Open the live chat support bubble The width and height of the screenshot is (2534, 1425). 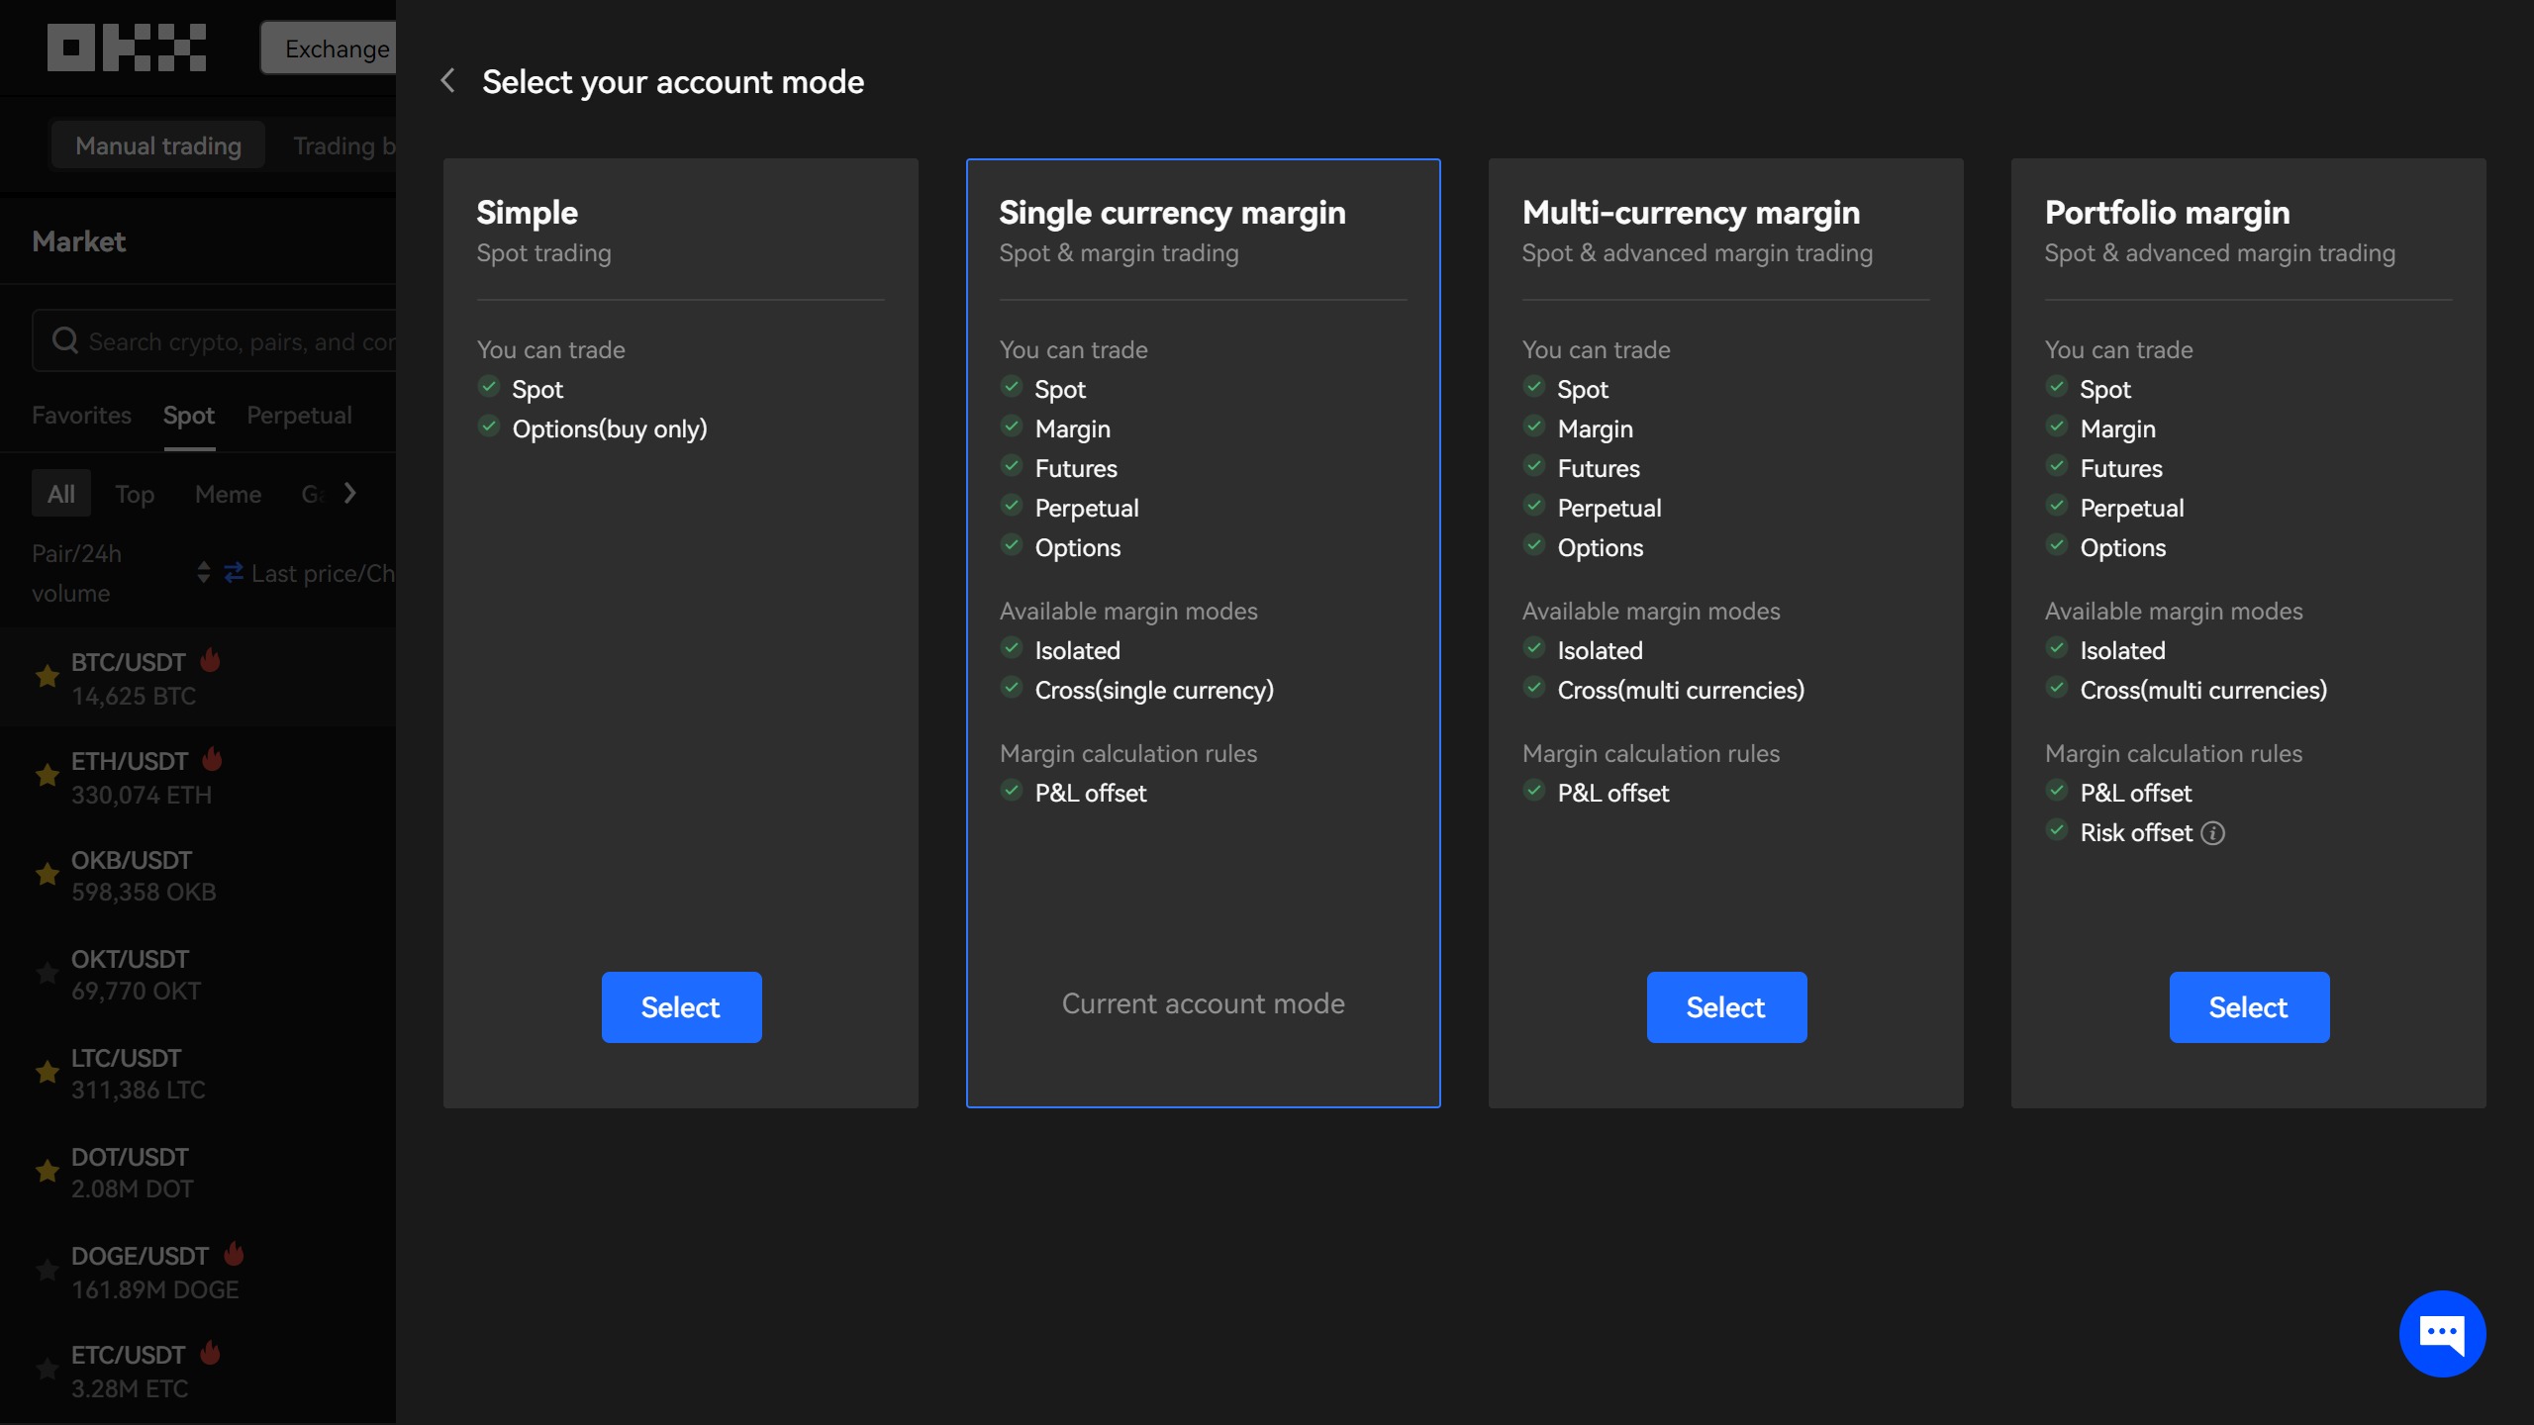click(x=2441, y=1333)
